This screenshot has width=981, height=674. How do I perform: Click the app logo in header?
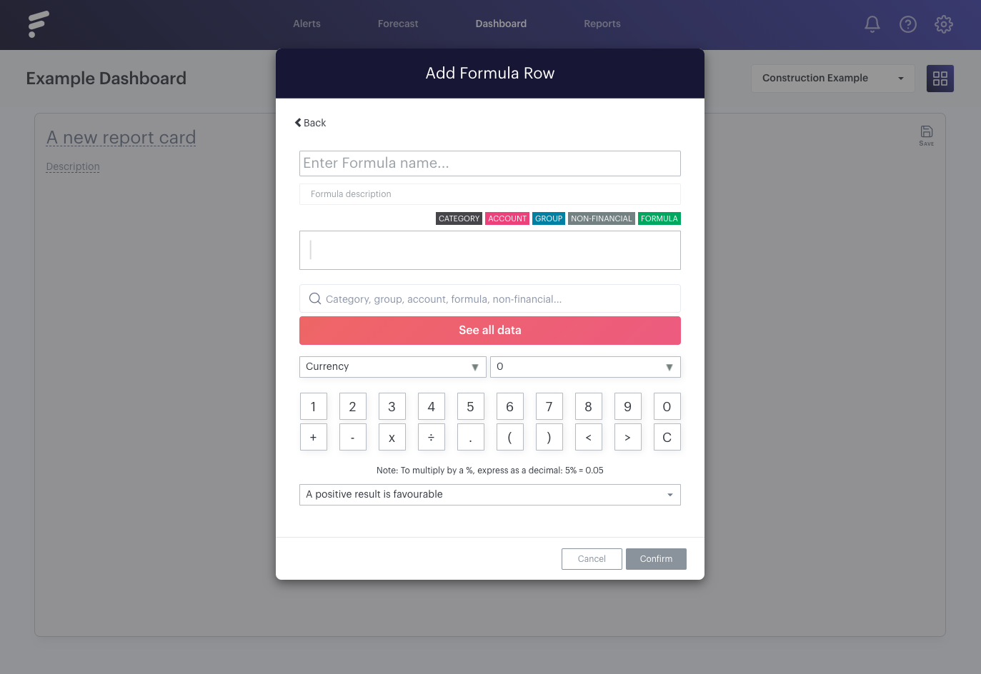coord(38,24)
